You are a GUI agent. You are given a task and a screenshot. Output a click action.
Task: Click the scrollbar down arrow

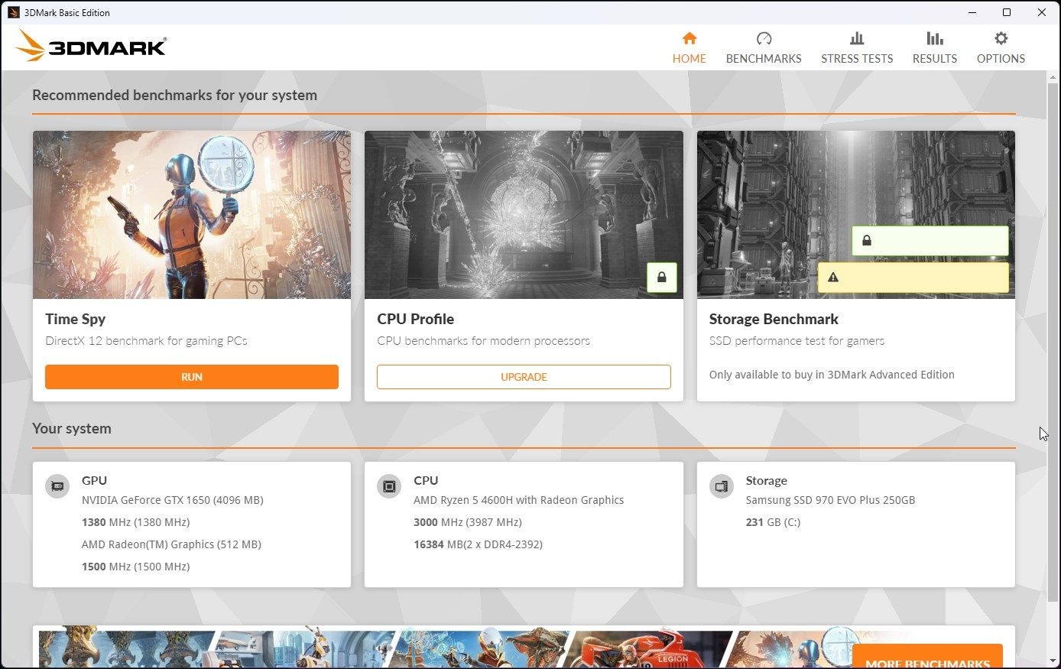pos(1053,661)
